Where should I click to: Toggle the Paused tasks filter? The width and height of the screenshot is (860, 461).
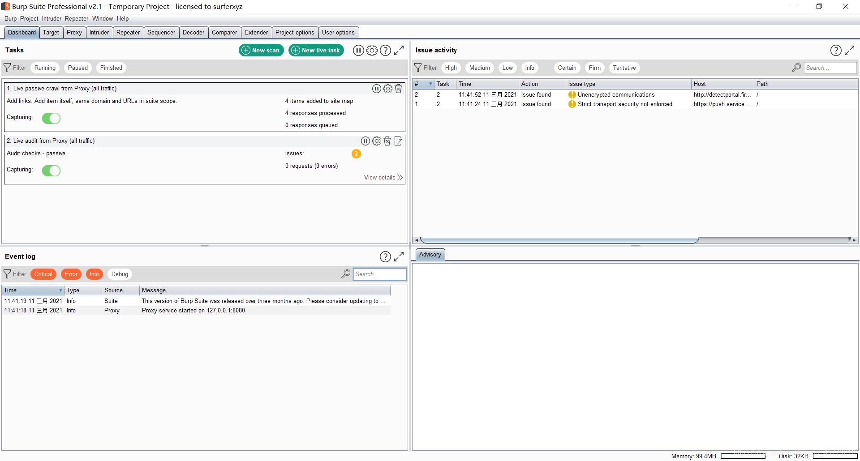click(x=78, y=68)
